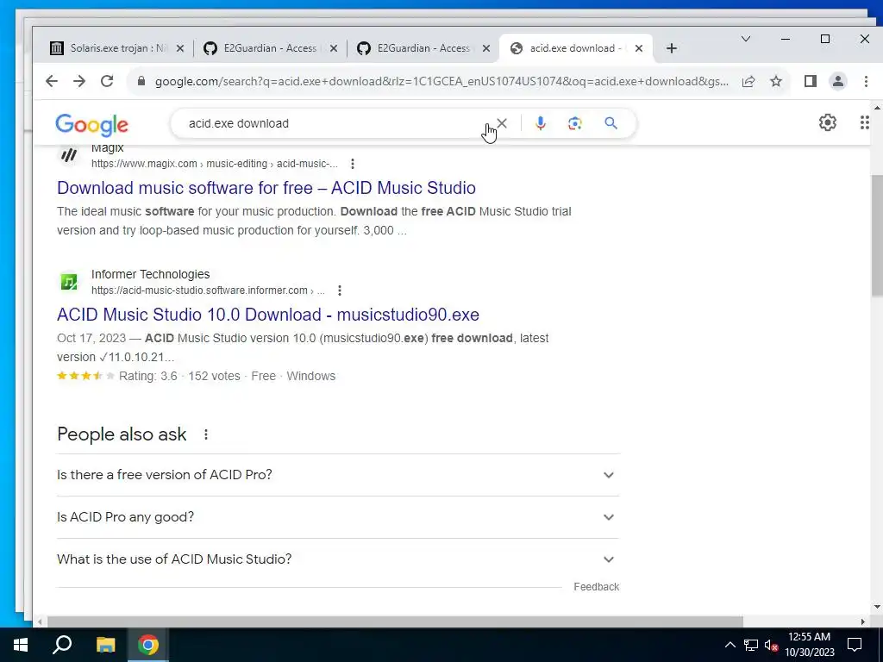Open a new browser tab
The image size is (883, 662).
[x=671, y=48]
